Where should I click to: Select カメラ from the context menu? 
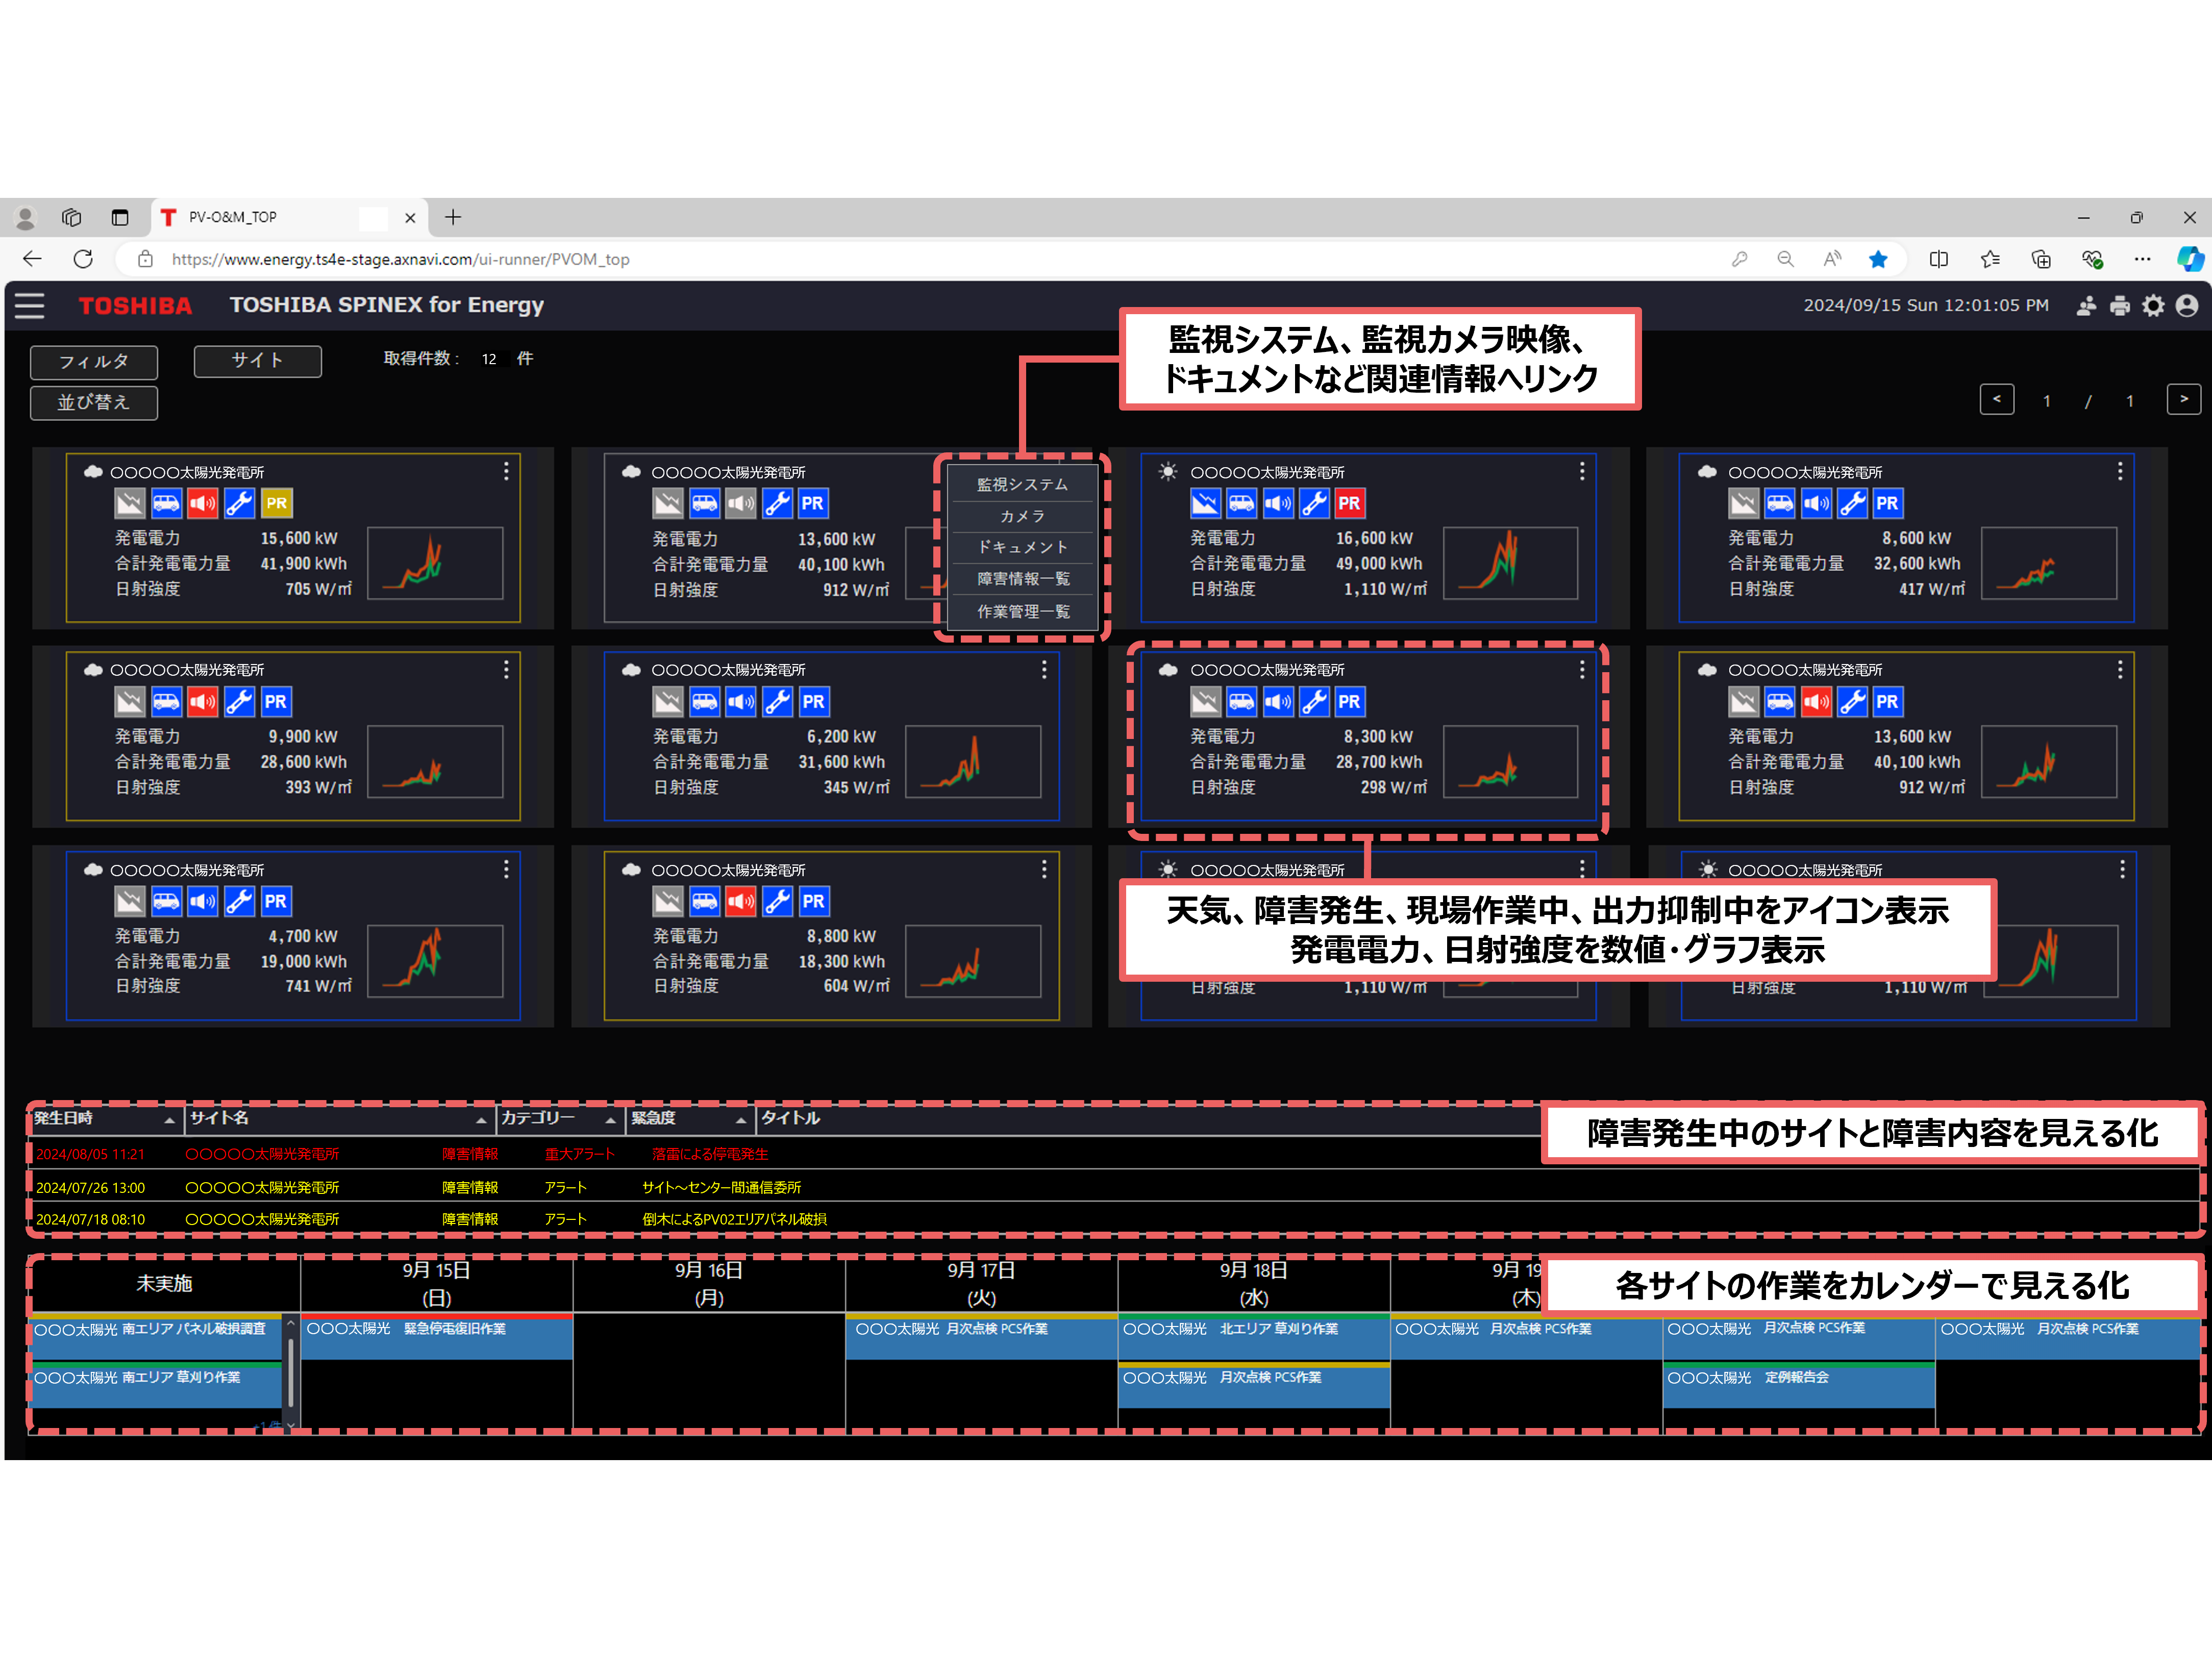pyautogui.click(x=1022, y=517)
